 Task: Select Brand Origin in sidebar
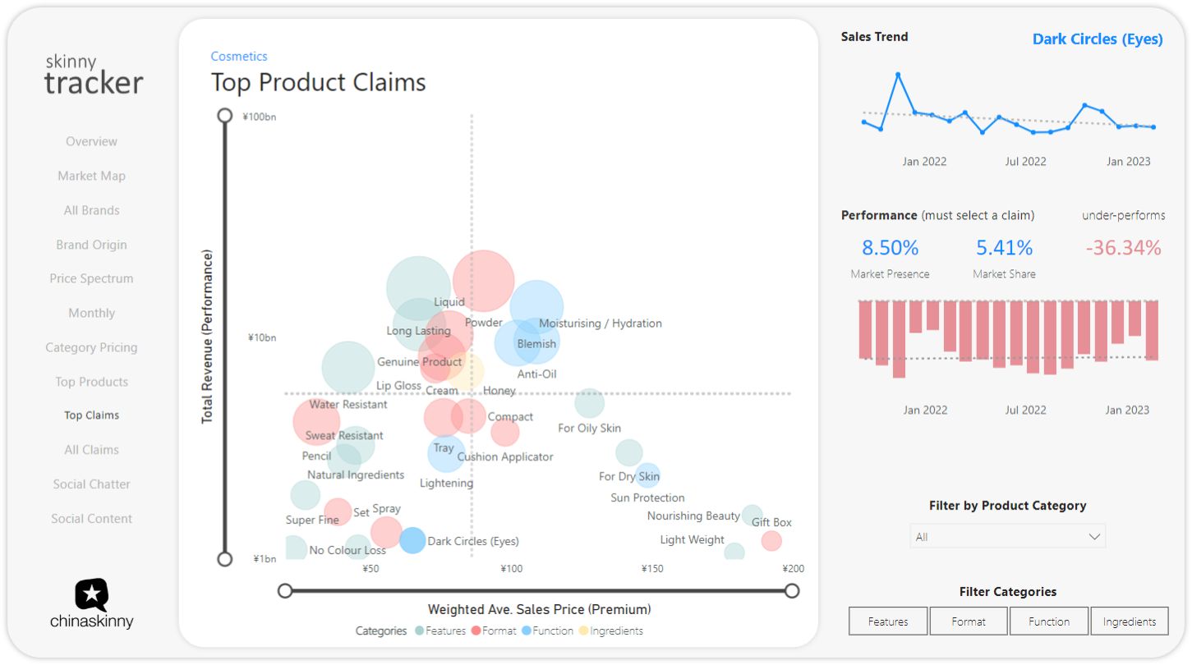click(91, 245)
